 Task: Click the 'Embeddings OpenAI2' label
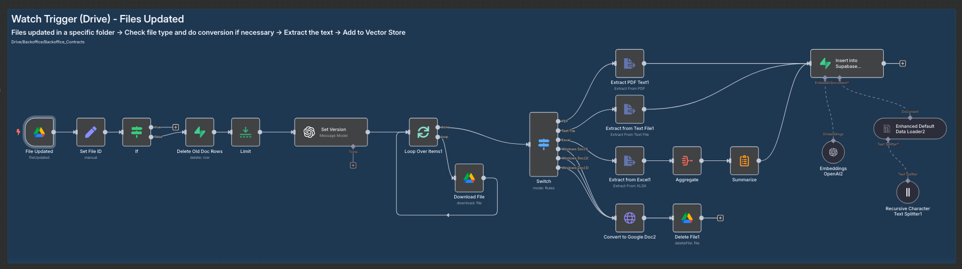click(x=833, y=171)
